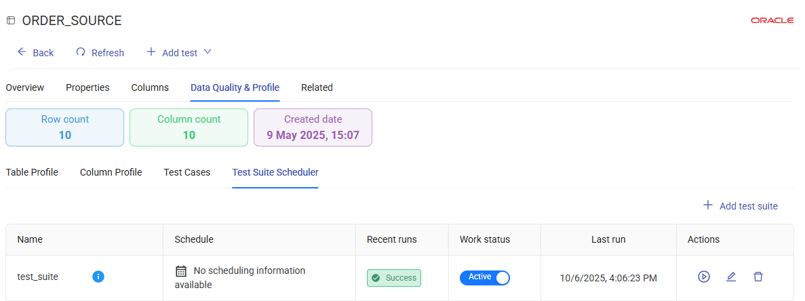
Task: Go back with the Back button
Action: pos(35,52)
